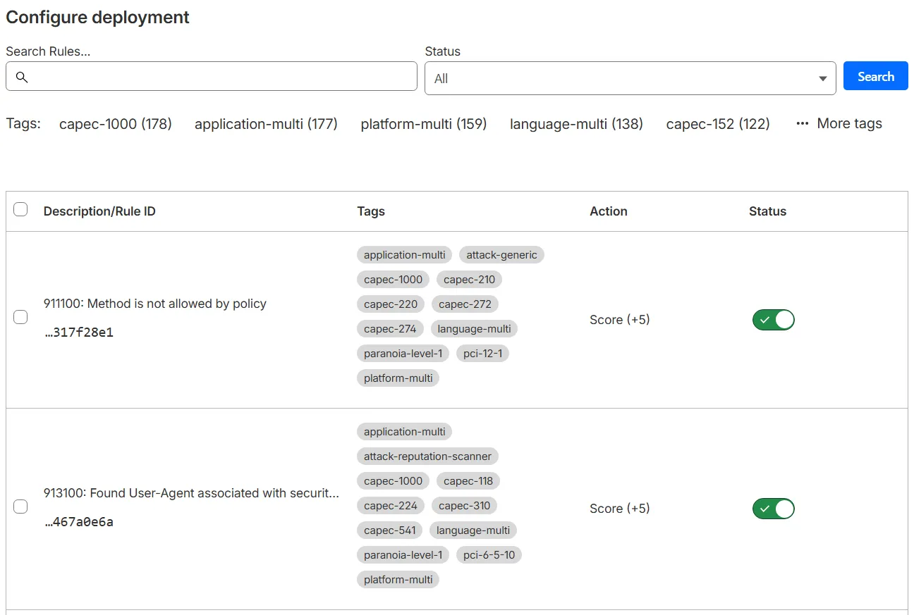Check the select-all checkbox in table header
Viewport: 914px width, 615px height.
[20, 209]
